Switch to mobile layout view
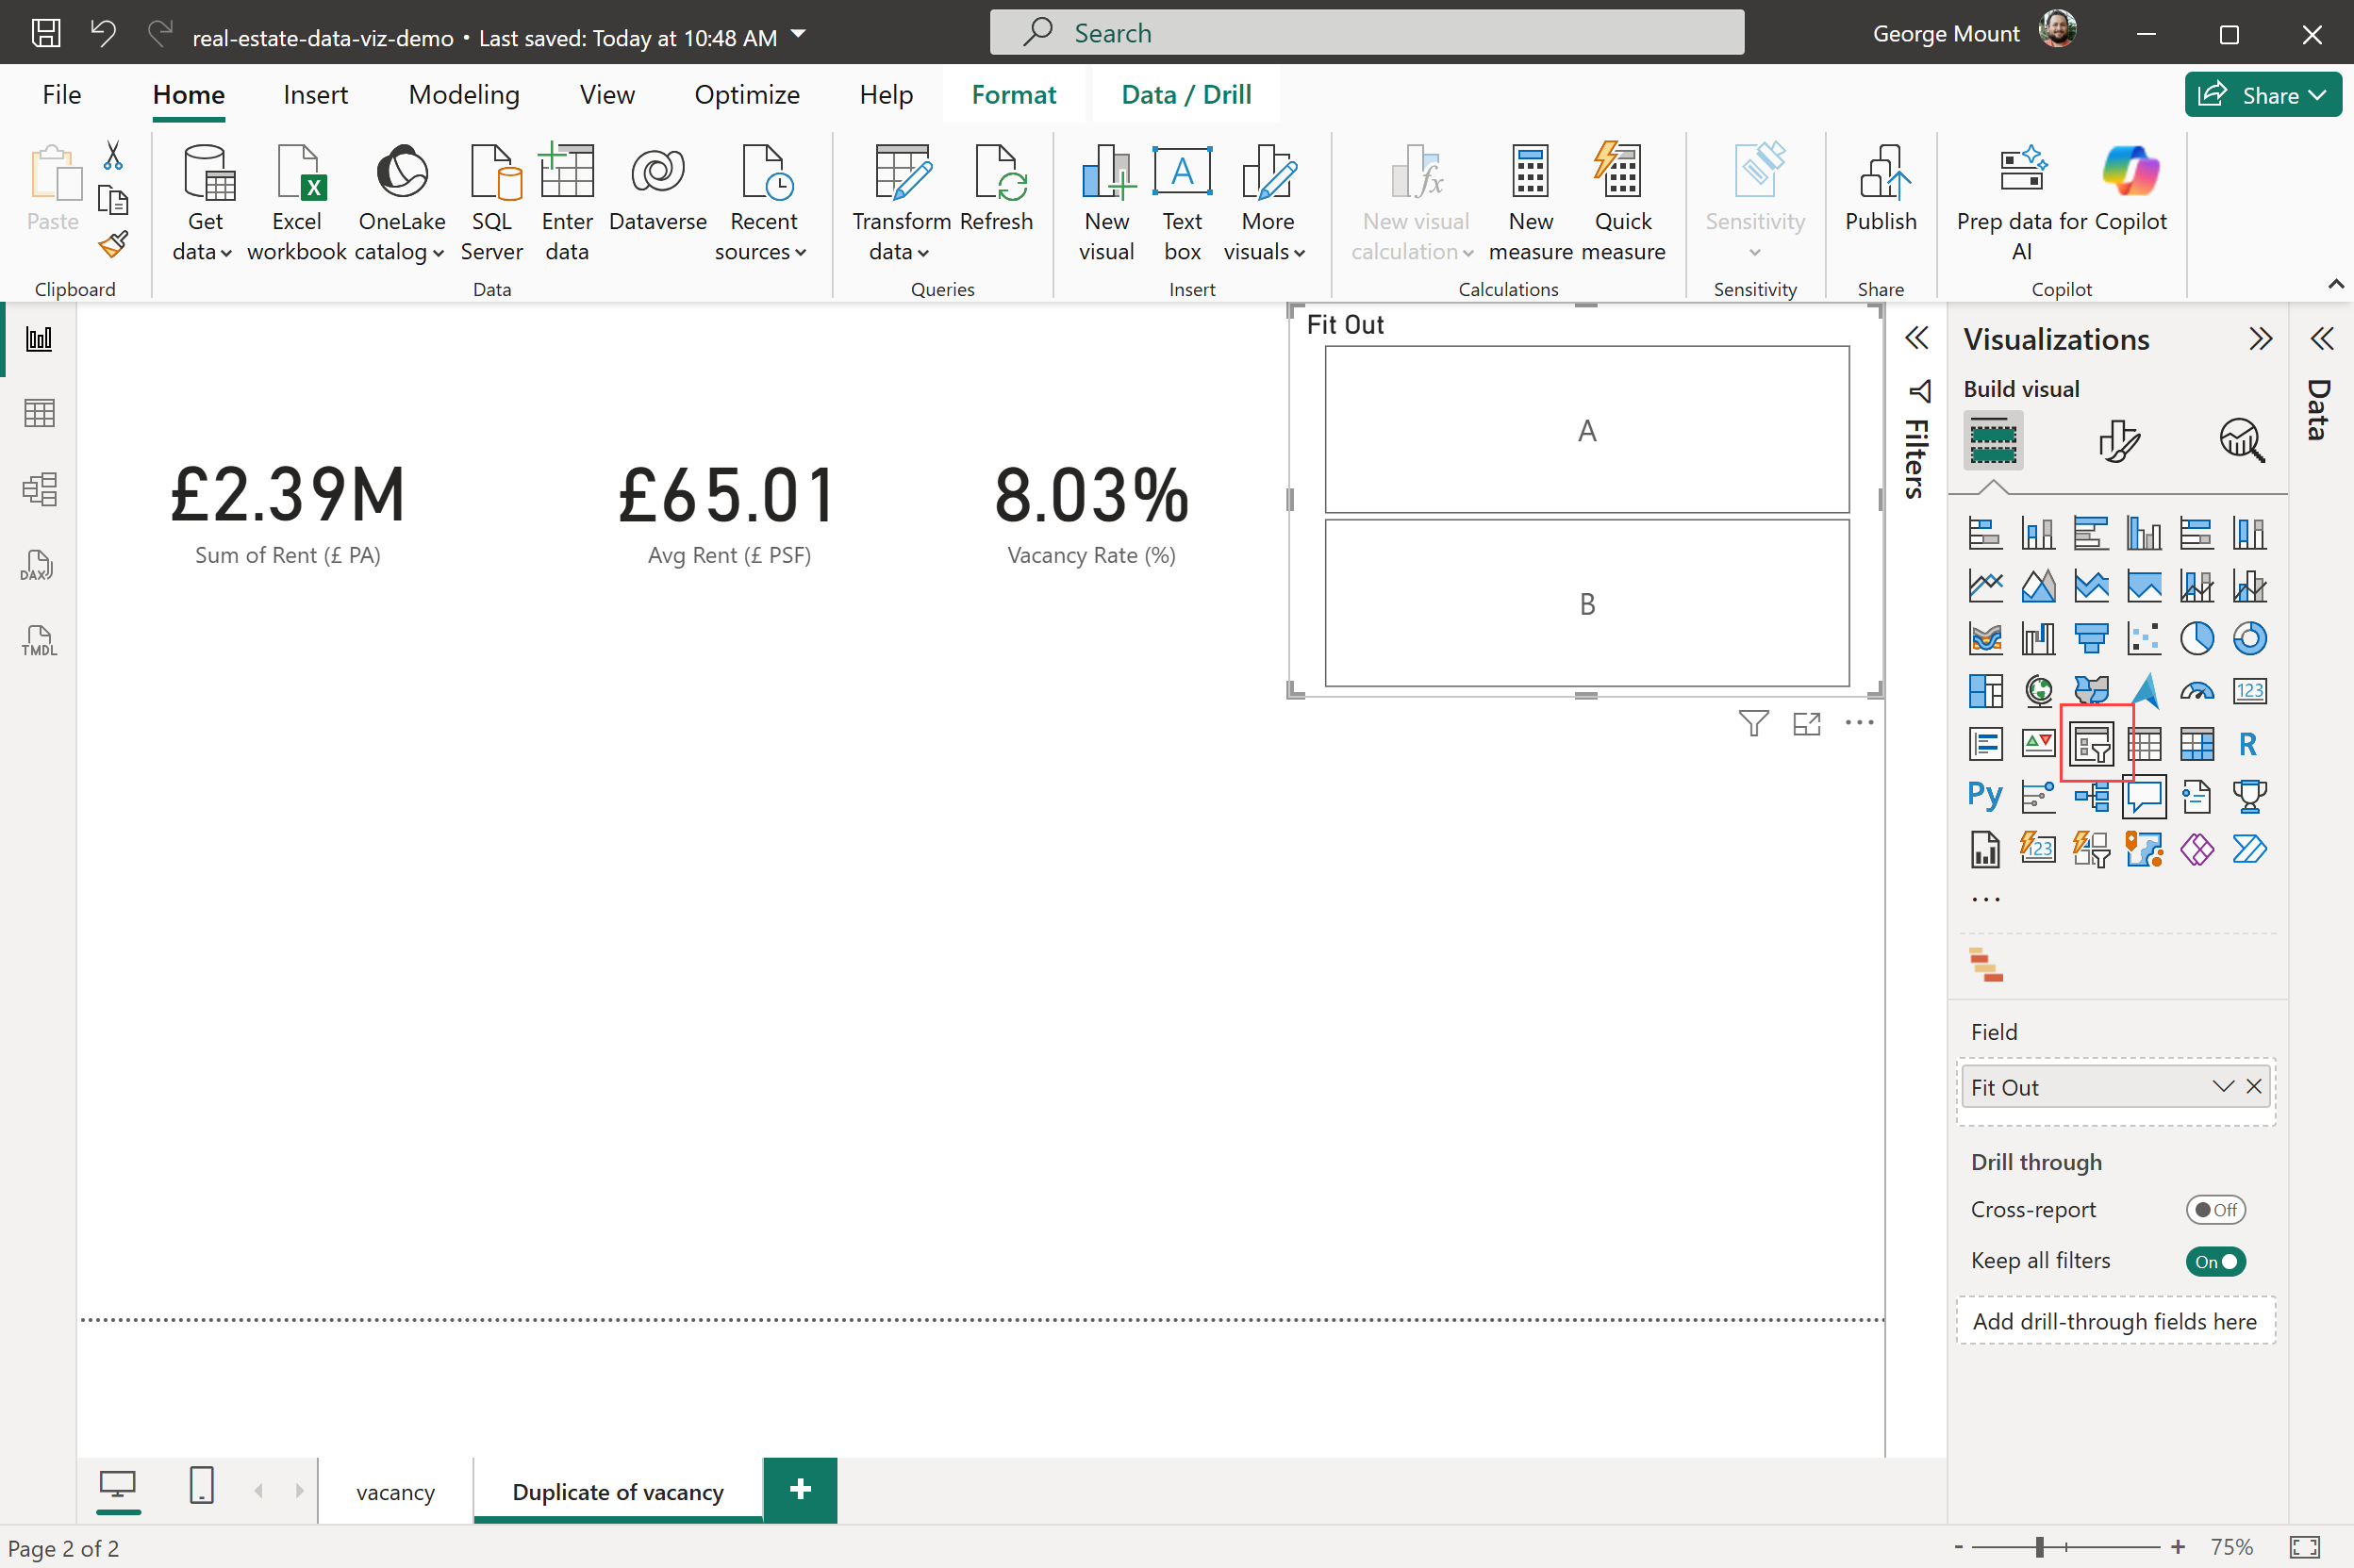Viewport: 2354px width, 1568px height. (201, 1487)
